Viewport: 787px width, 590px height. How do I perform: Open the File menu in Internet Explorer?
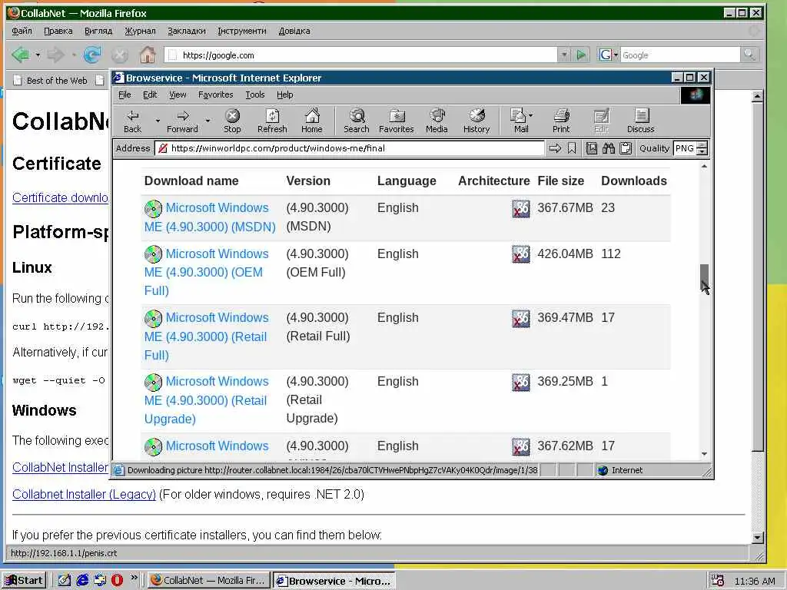(125, 94)
